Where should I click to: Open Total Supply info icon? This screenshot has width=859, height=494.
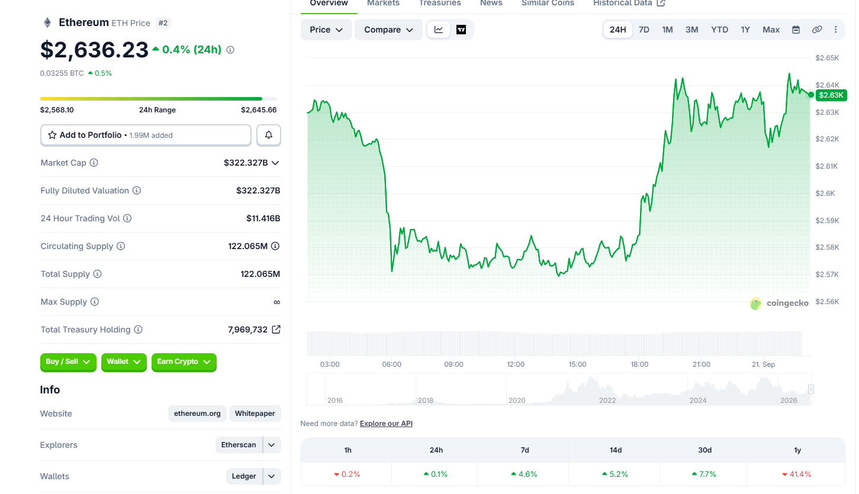point(98,274)
